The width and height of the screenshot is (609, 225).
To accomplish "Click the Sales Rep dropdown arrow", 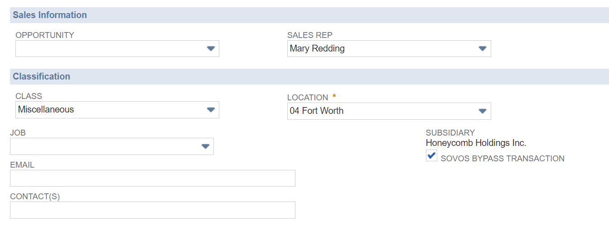I will click(x=483, y=49).
